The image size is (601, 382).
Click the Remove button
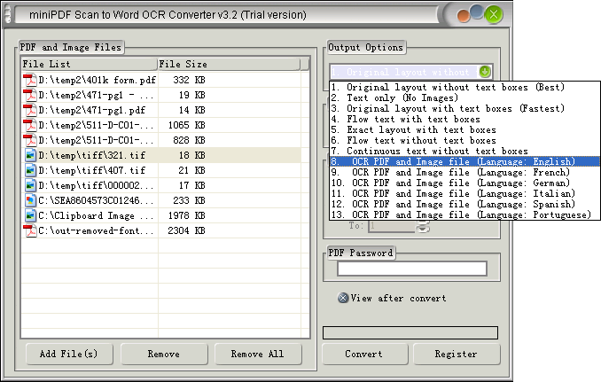pos(164,354)
